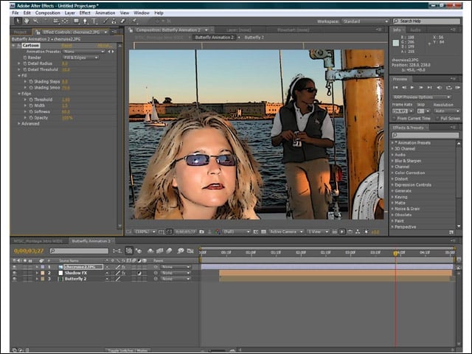Select the Eraser tool
472x354 pixels.
point(123,21)
